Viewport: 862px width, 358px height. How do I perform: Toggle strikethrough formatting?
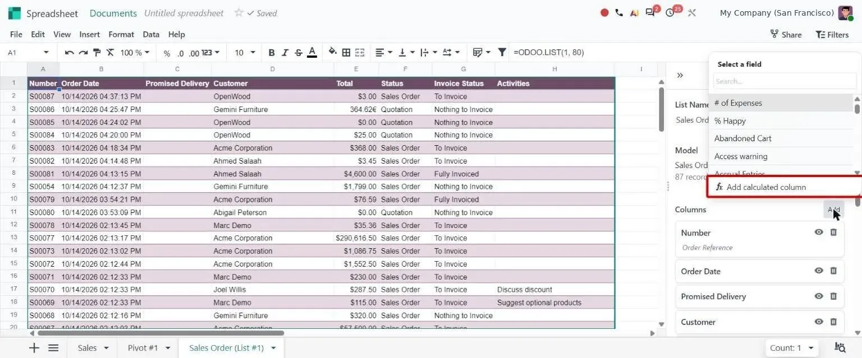click(x=299, y=53)
